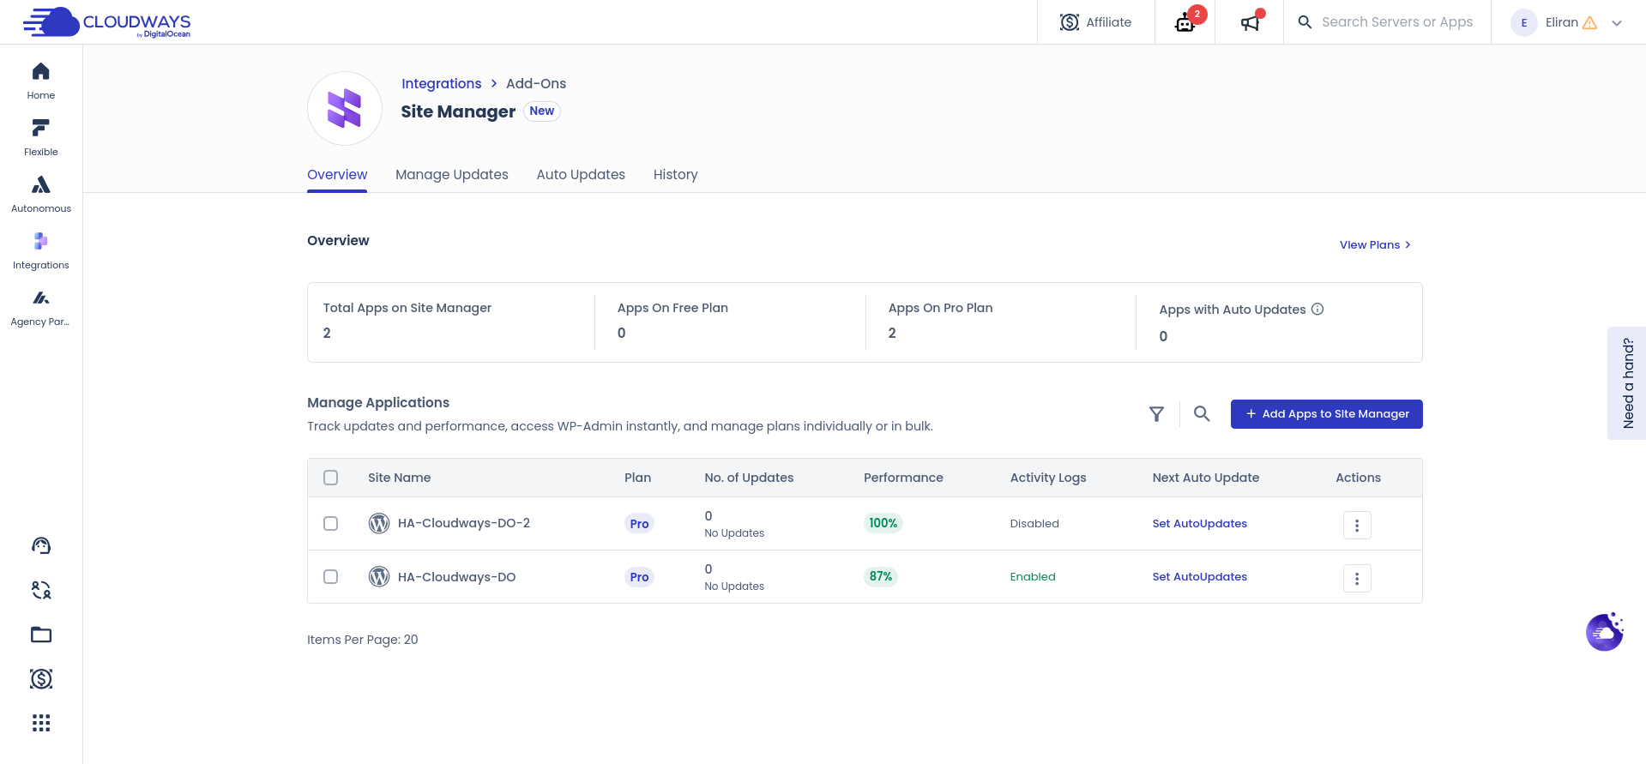Open the bot notifications icon with badge
The height and width of the screenshot is (764, 1646).
1185,22
